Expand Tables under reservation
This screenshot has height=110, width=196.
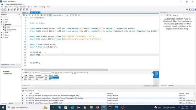tap(4, 26)
